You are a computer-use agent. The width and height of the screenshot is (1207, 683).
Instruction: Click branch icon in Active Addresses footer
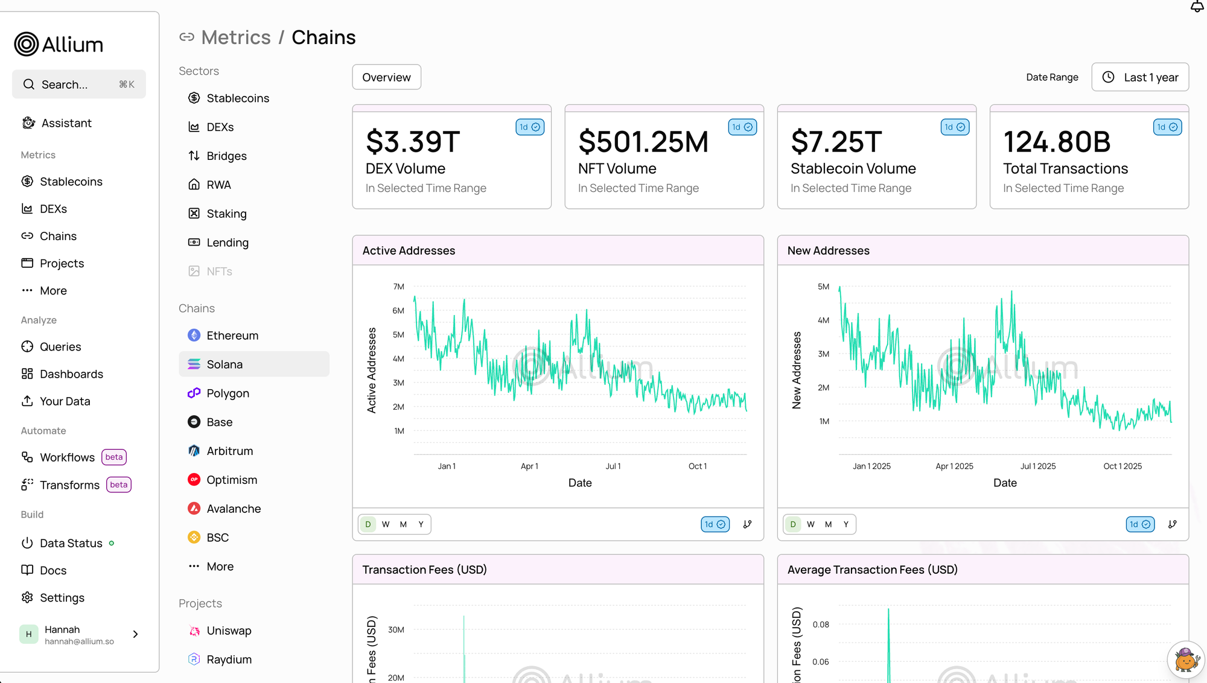tap(747, 524)
